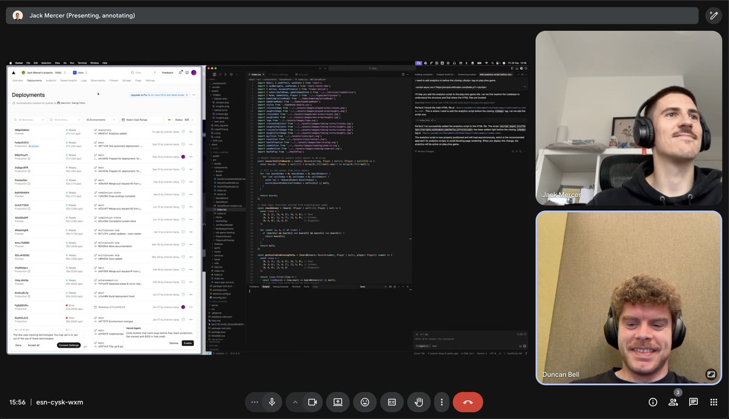
Task: Open the Logs tab in Vercel
Action: (84, 80)
